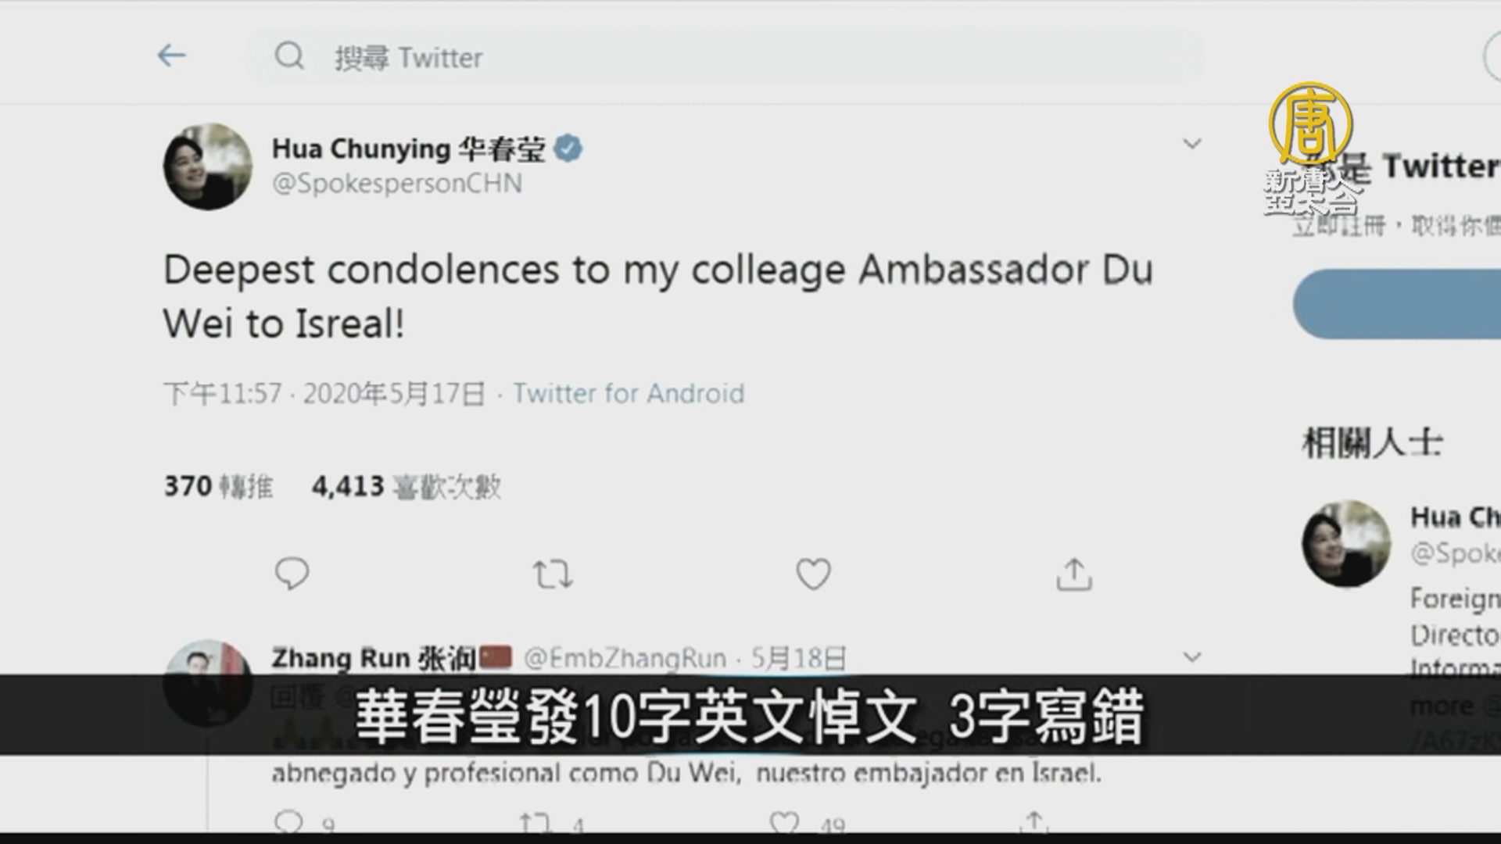
Task: Click the blue sign-up button in sidebar
Action: coord(1397,304)
